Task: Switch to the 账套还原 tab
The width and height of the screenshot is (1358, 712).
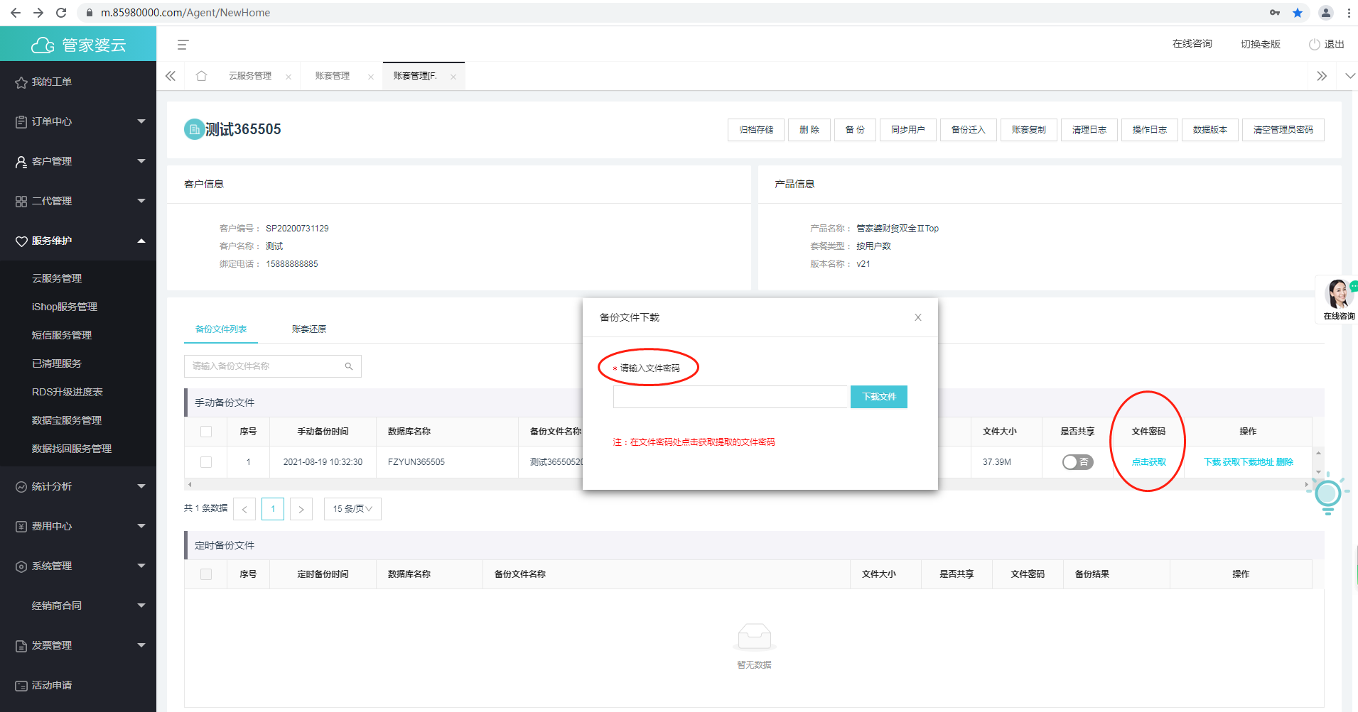Action: click(x=308, y=329)
